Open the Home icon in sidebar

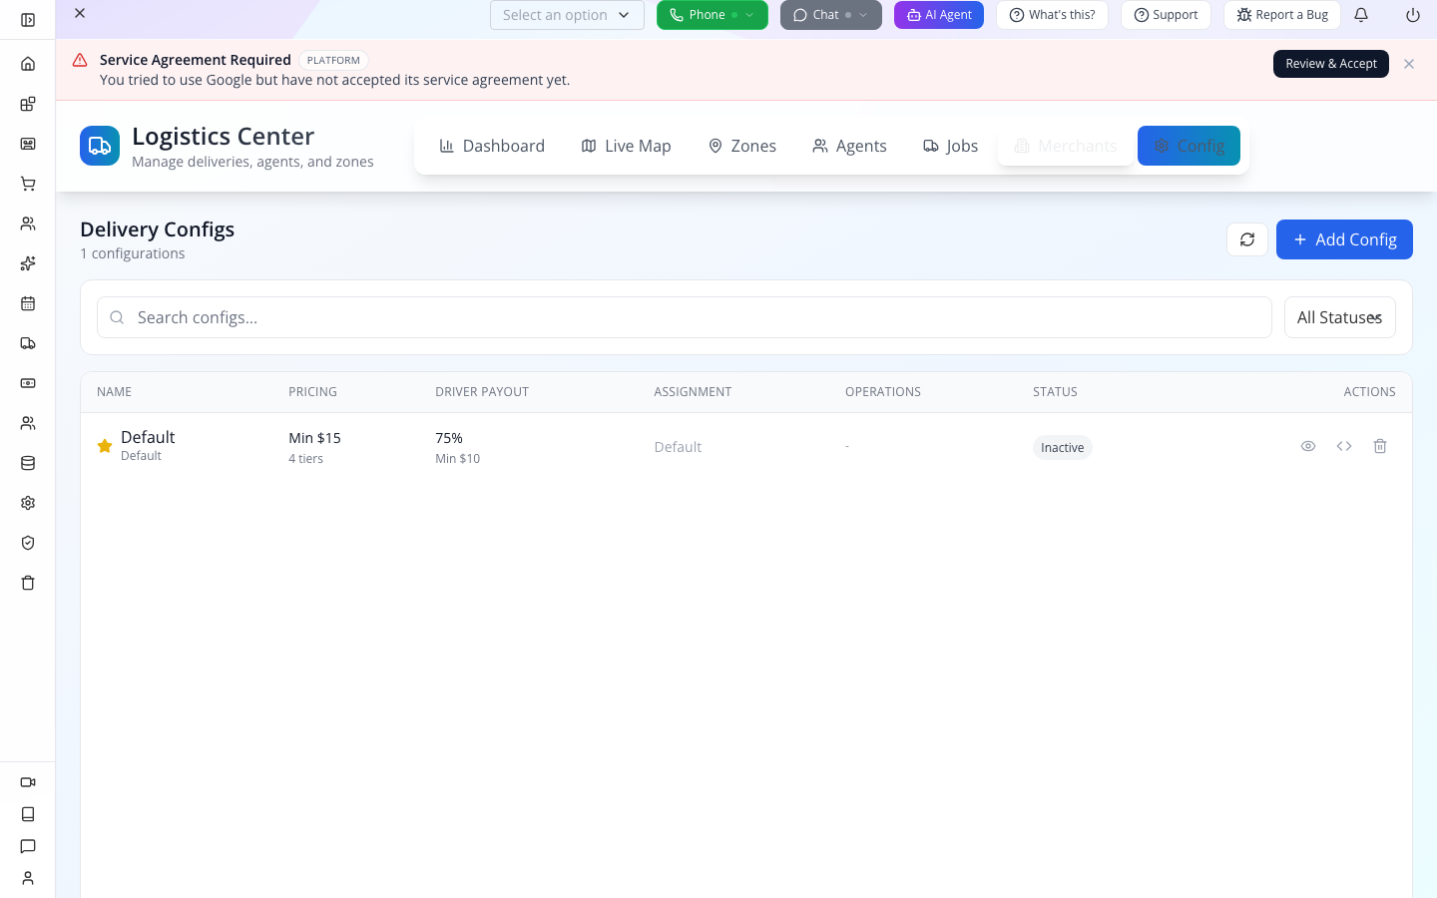coord(28,64)
